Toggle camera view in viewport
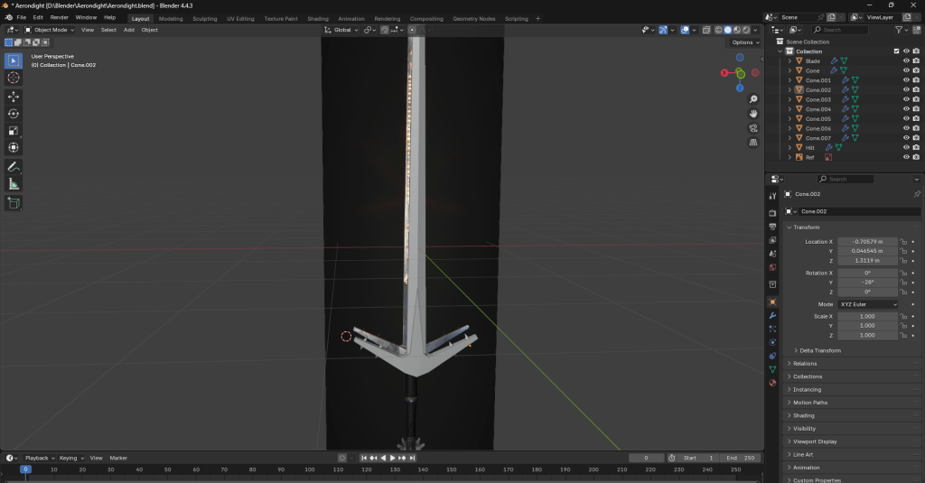Viewport: 925px width, 483px height. tap(753, 128)
